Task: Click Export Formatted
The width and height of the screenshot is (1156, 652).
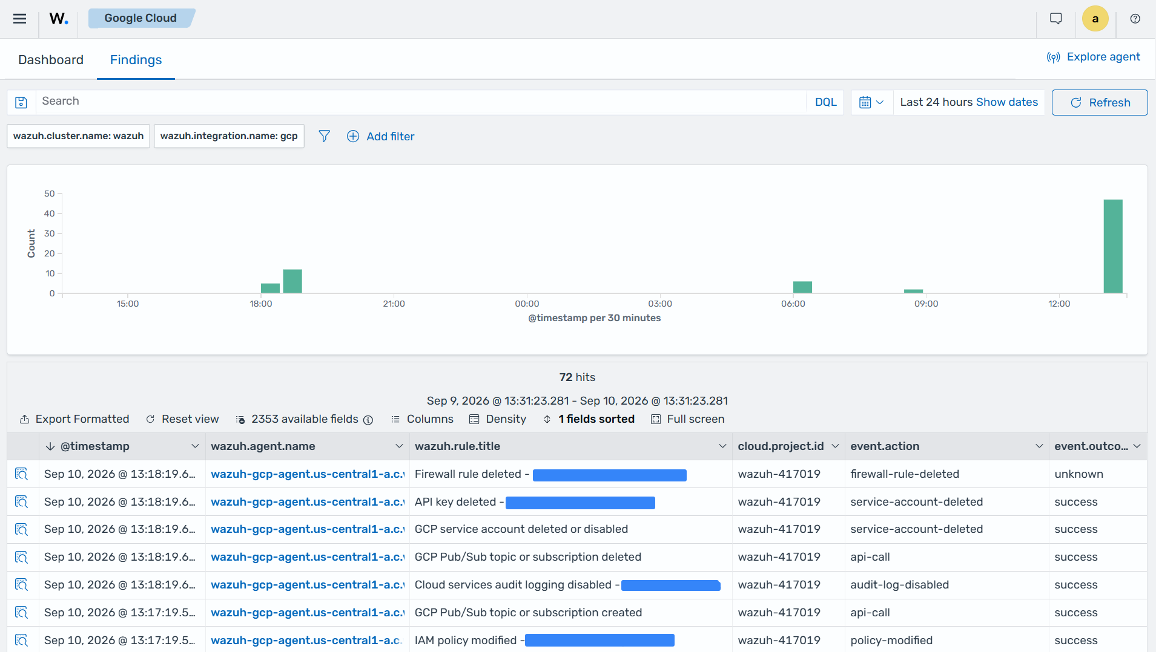Action: click(74, 419)
